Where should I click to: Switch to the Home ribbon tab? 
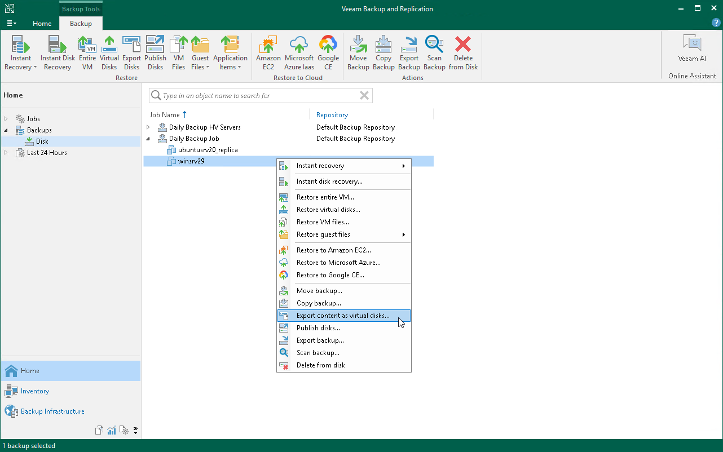(42, 24)
